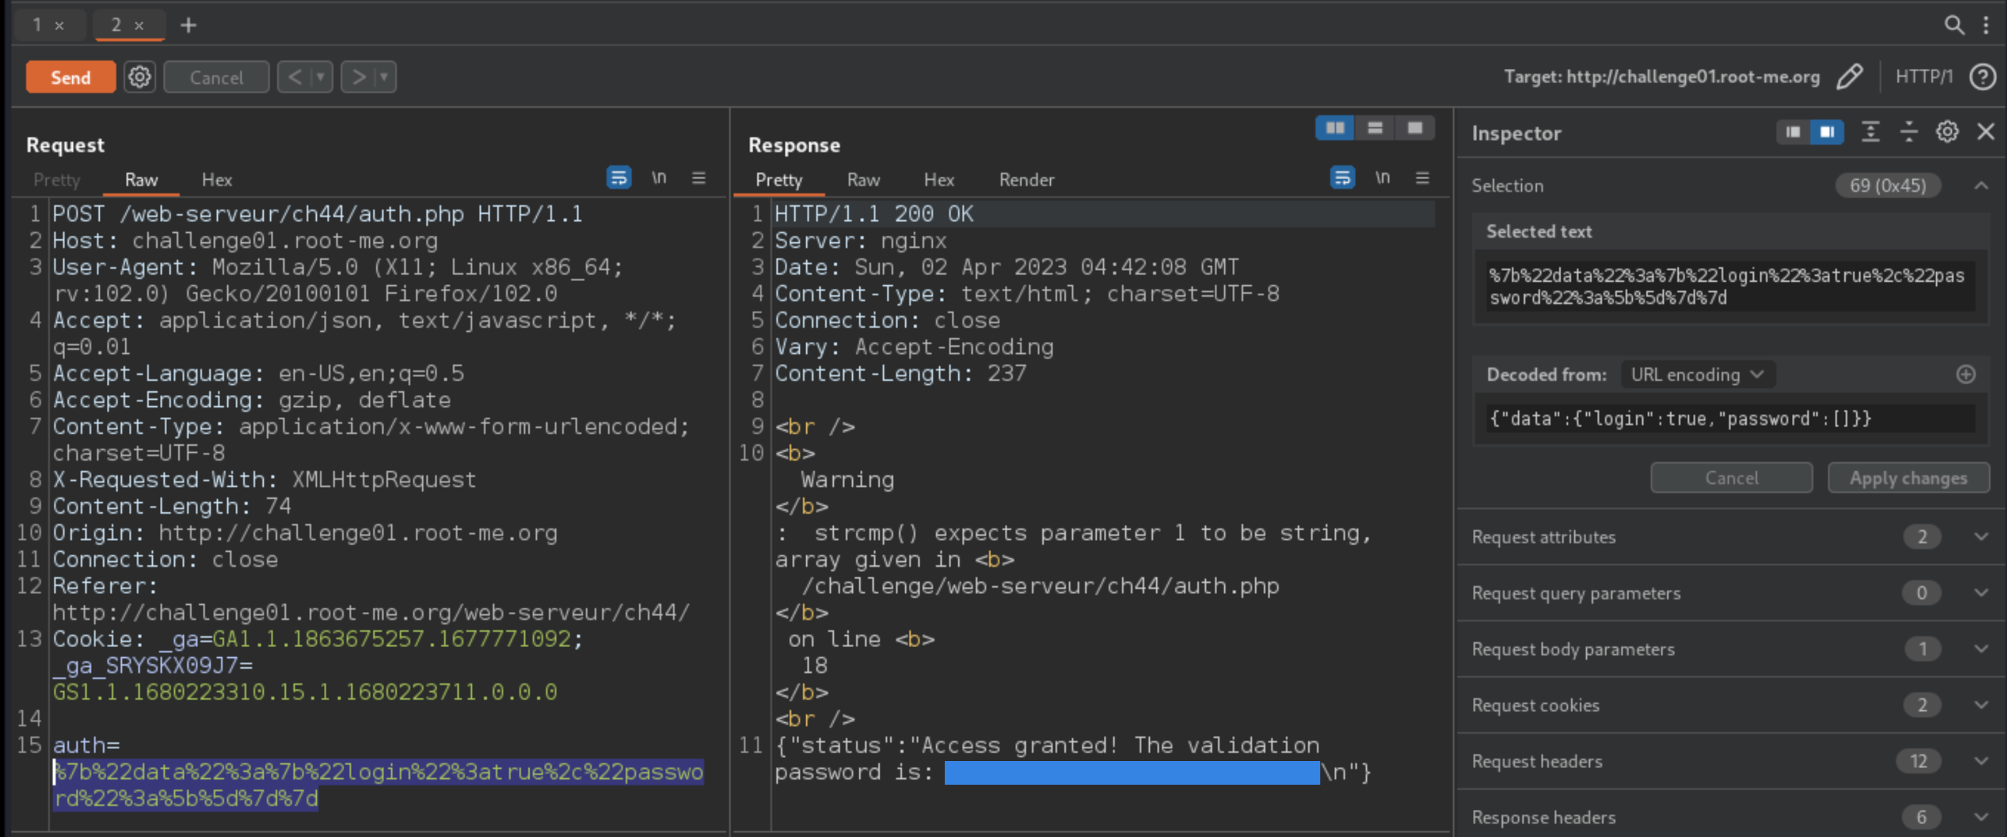Screen dimensions: 2007x837
Task: Toggle word wrap in Request panel
Action: [x=619, y=178]
